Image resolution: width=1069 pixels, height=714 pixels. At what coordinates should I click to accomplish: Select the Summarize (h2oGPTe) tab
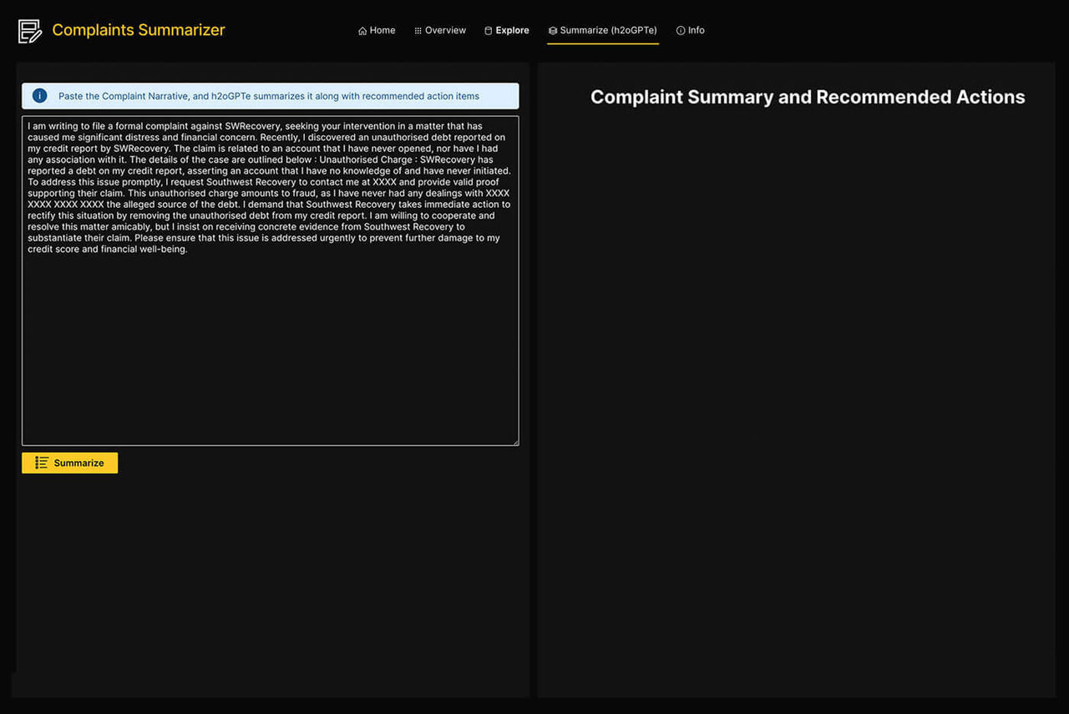pyautogui.click(x=608, y=30)
